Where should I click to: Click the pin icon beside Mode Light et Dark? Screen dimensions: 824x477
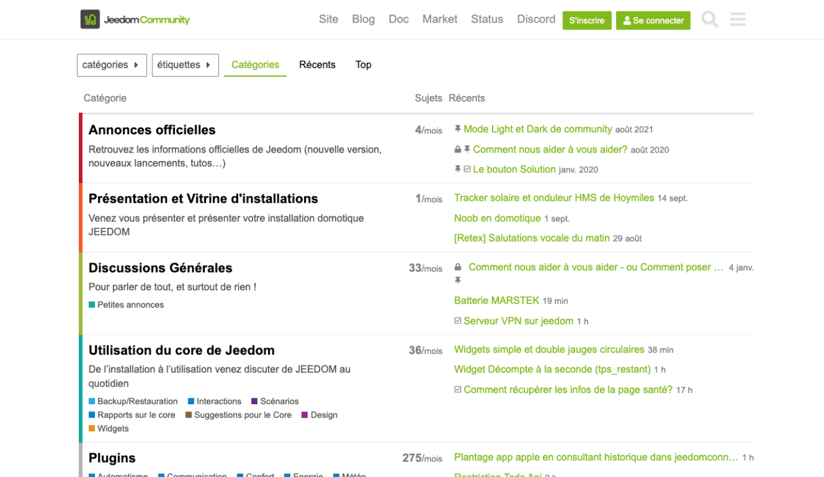coord(458,129)
